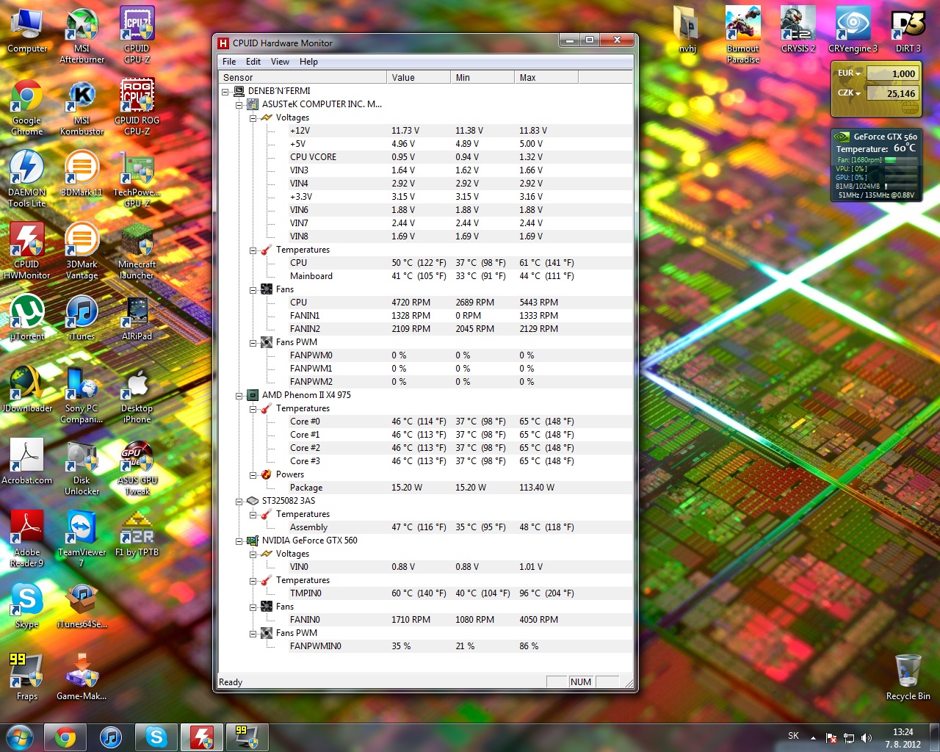Launch DAEMON Tools Lite from the desktop
The image size is (940, 752).
coord(27,179)
